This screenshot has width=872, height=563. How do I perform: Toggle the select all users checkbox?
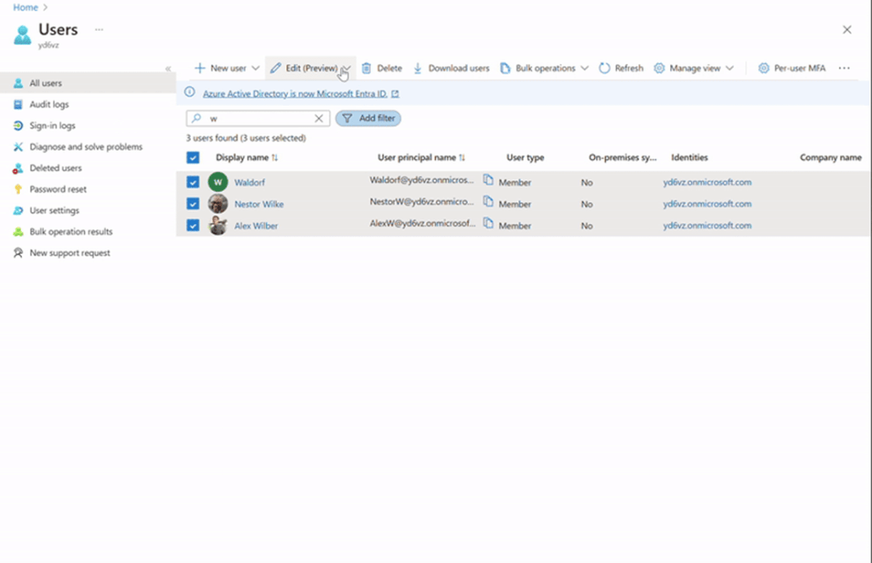point(193,158)
